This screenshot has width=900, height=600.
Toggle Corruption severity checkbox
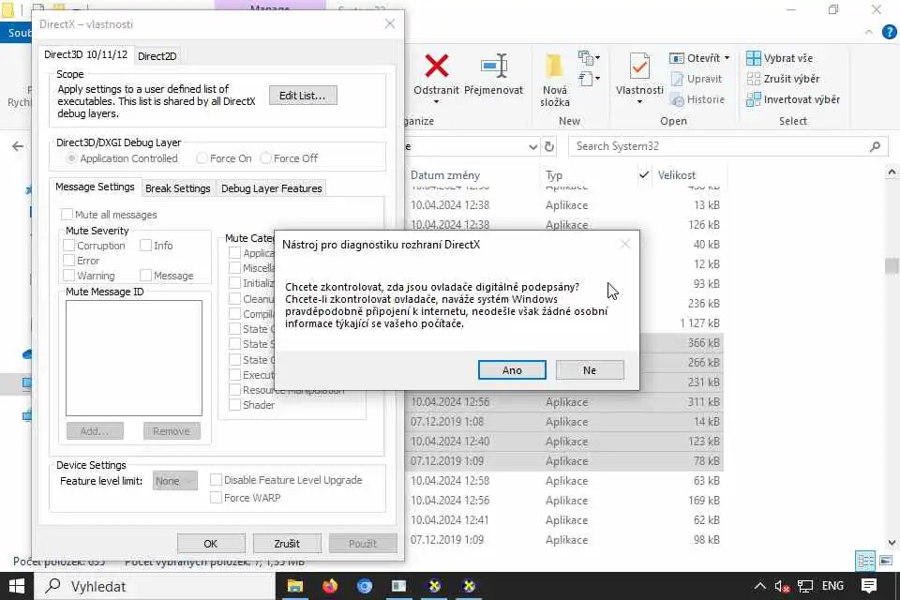tap(68, 246)
